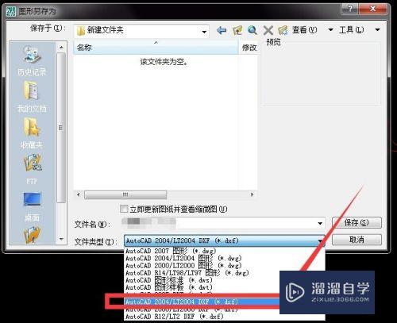Open 历史记录 in the places sidebar

click(x=32, y=61)
